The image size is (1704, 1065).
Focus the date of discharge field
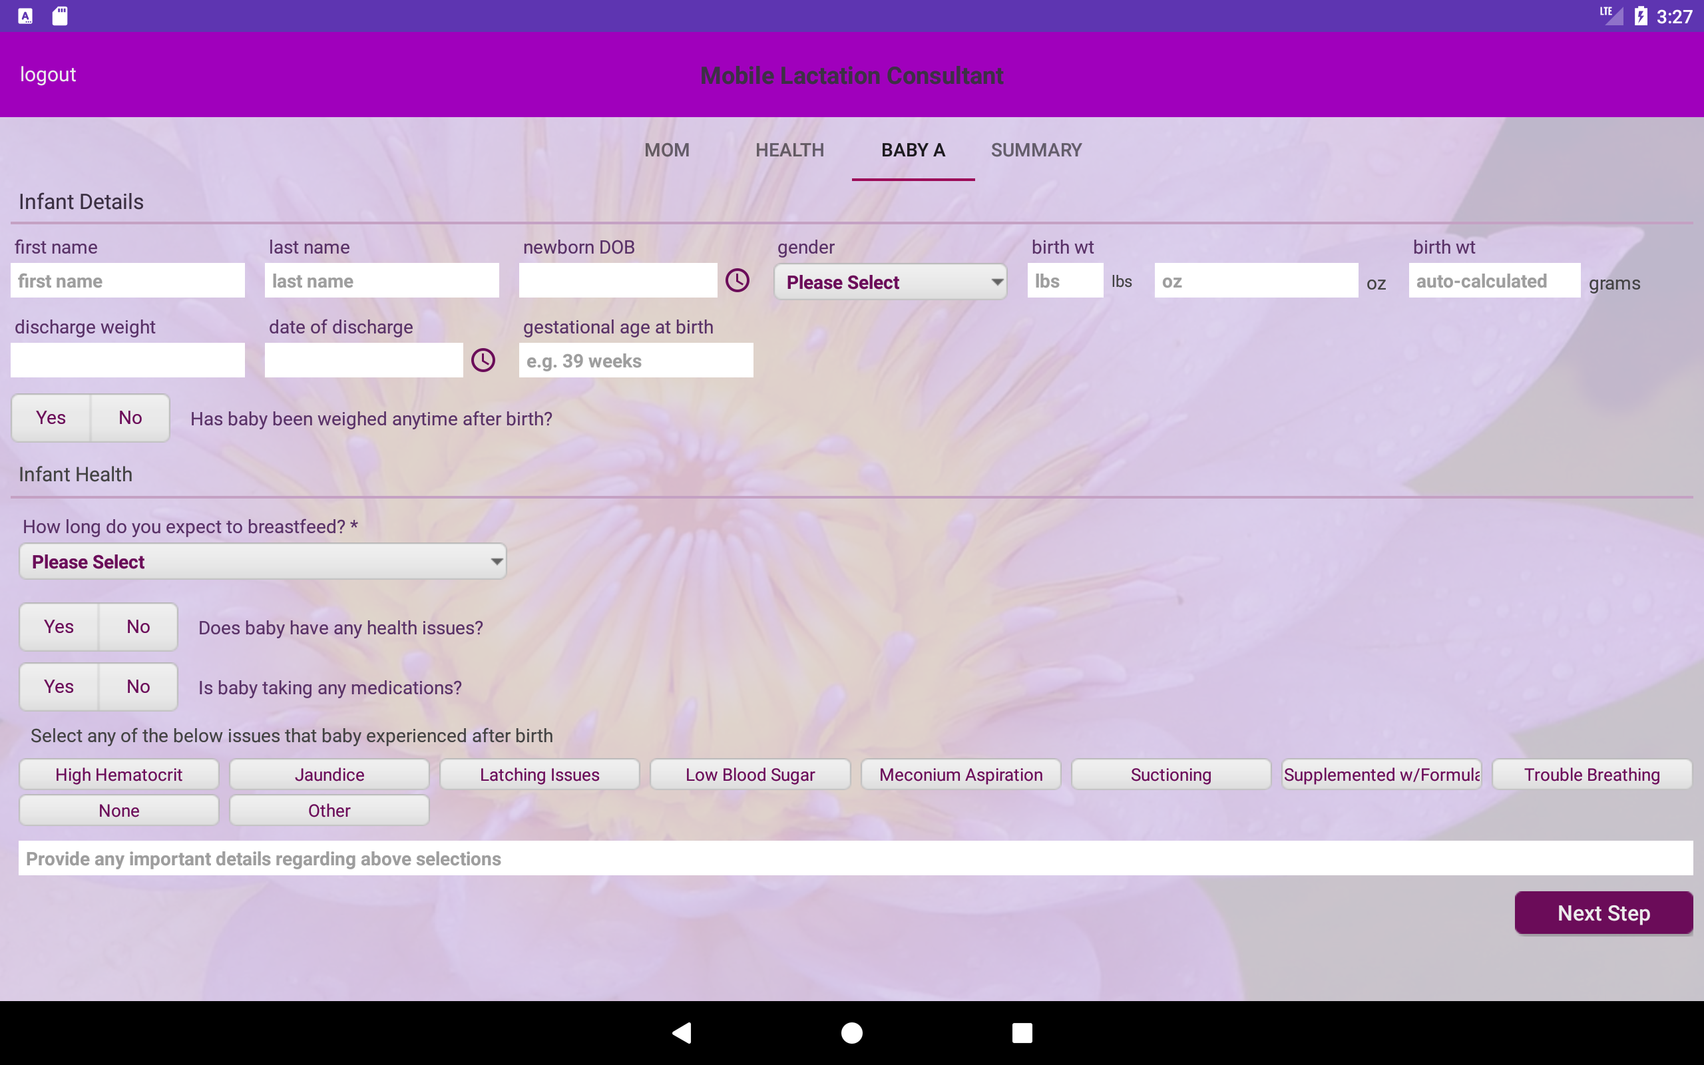[x=363, y=360]
